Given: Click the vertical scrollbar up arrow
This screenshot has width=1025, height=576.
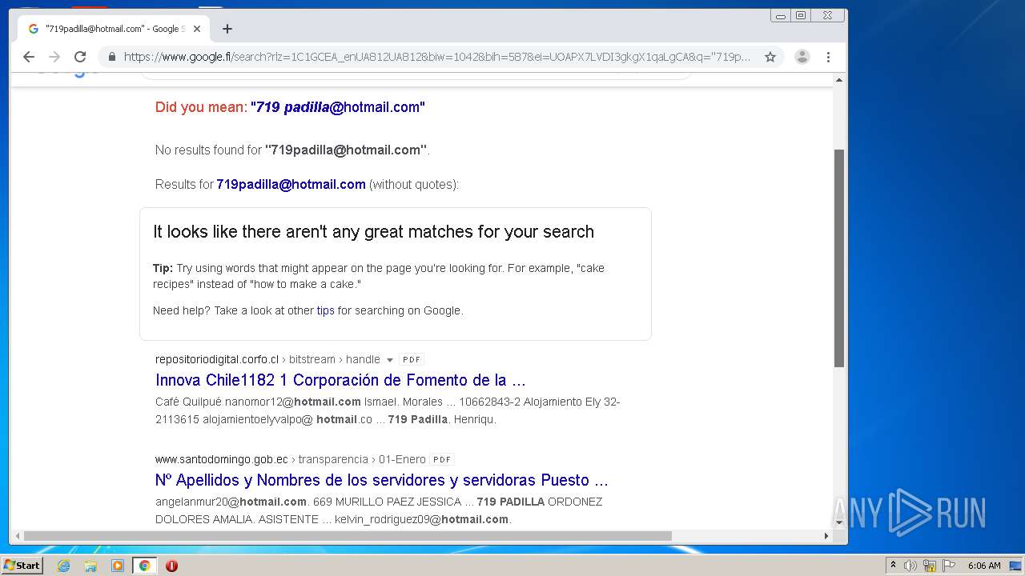Looking at the screenshot, I should tap(839, 80).
